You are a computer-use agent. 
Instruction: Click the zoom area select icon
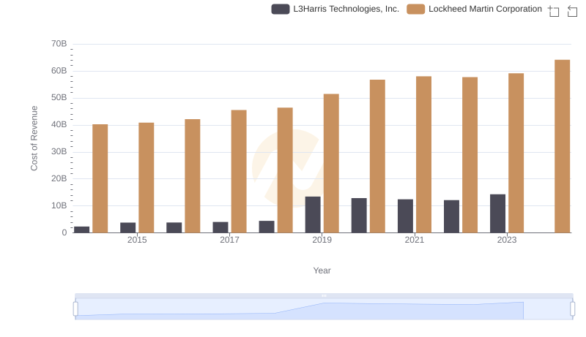(554, 11)
